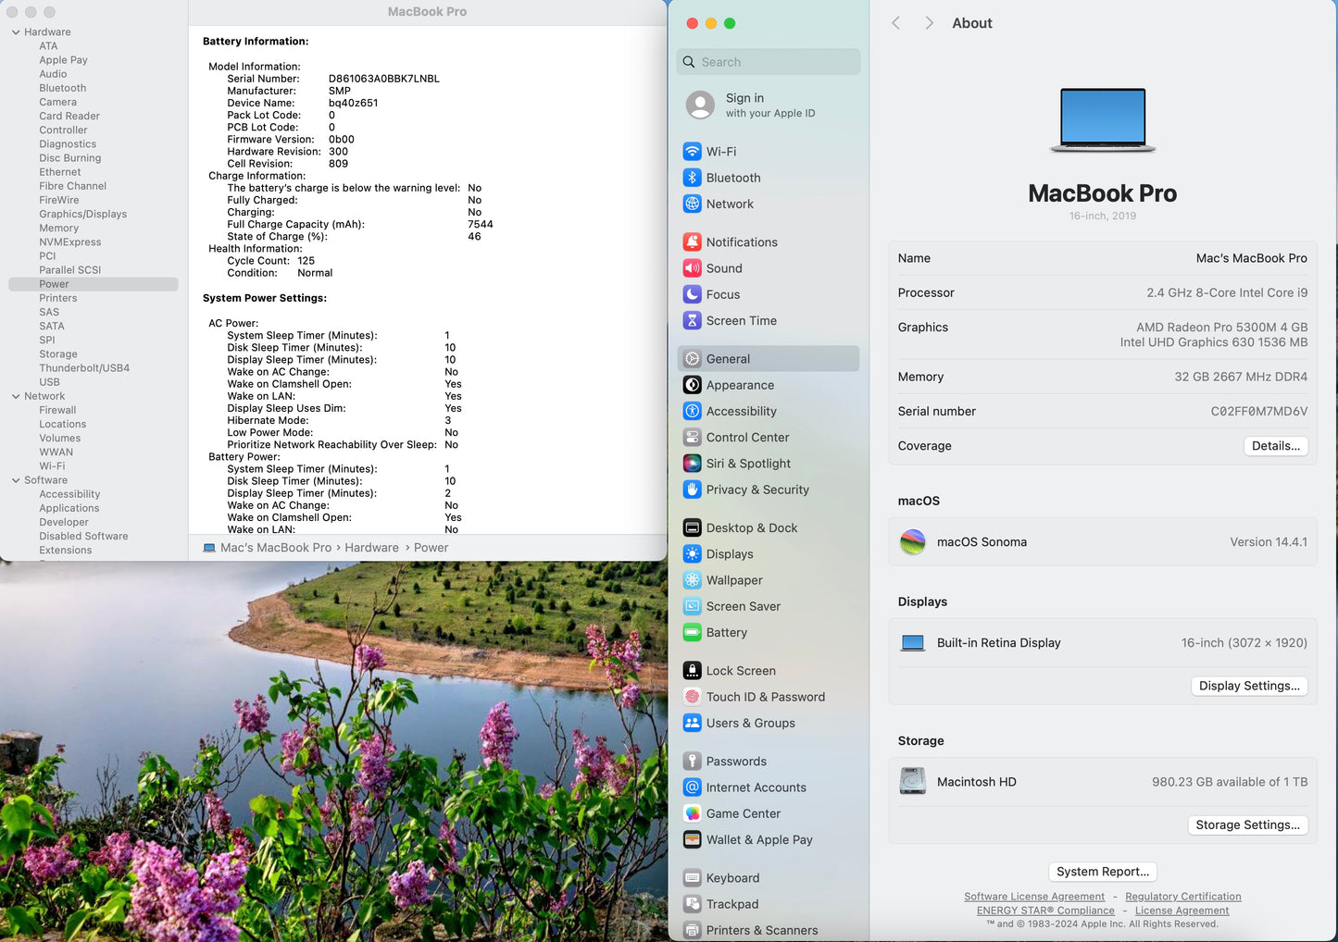Open the Screen Time hourglass icon
Viewport: 1338px width, 942px height.
click(692, 321)
